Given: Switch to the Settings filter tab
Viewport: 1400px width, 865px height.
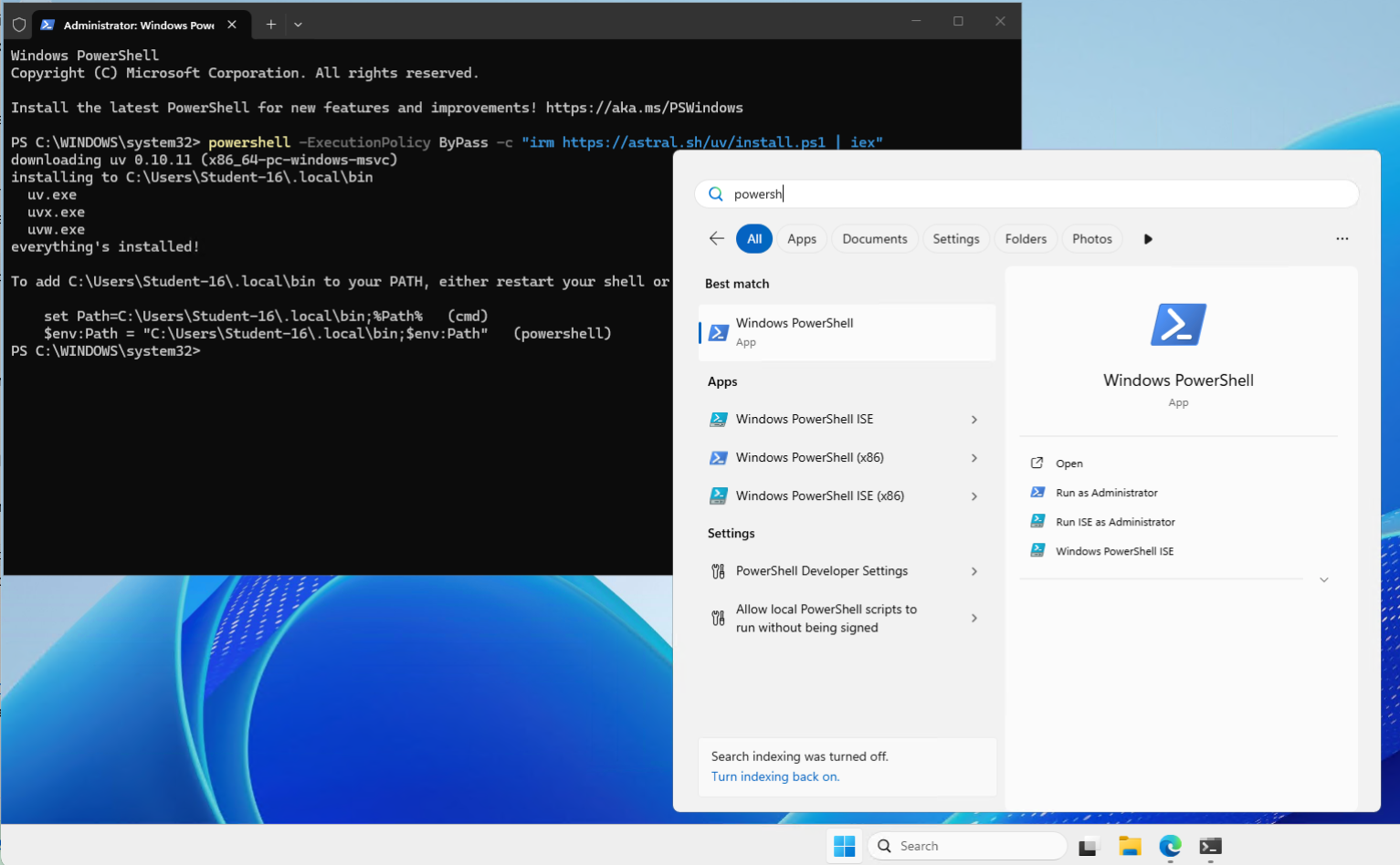Looking at the screenshot, I should tap(956, 239).
